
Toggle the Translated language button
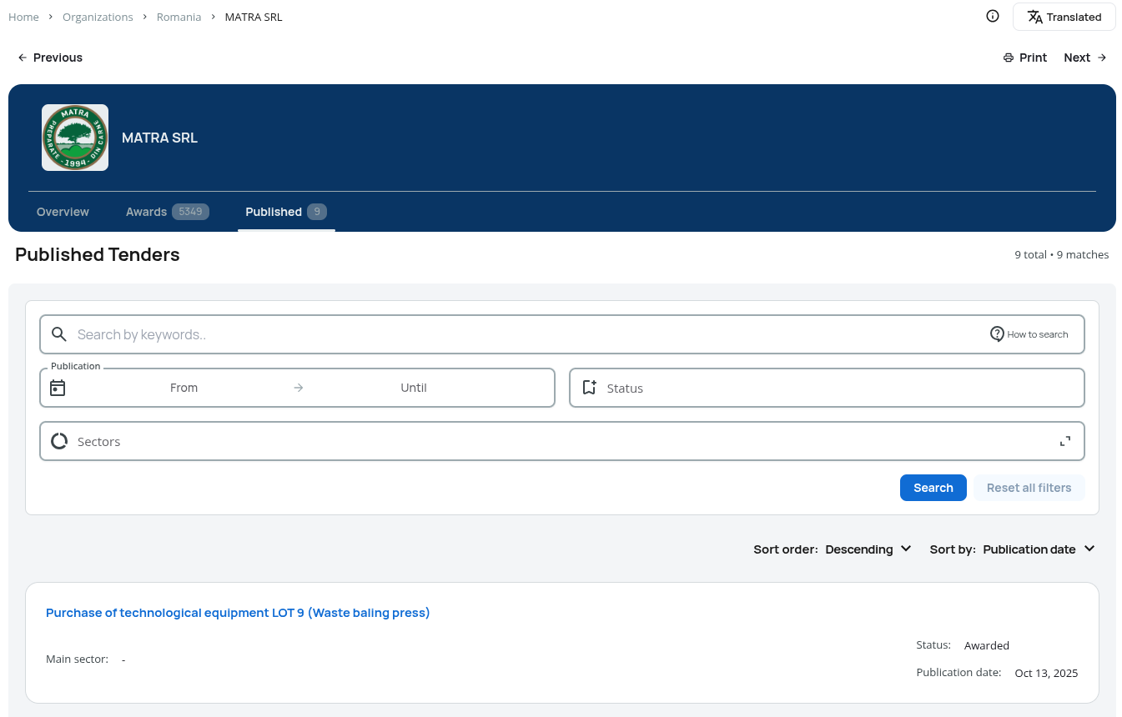click(1064, 17)
